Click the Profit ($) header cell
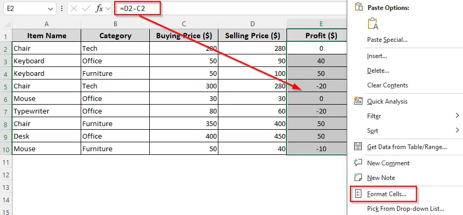 pyautogui.click(x=317, y=36)
